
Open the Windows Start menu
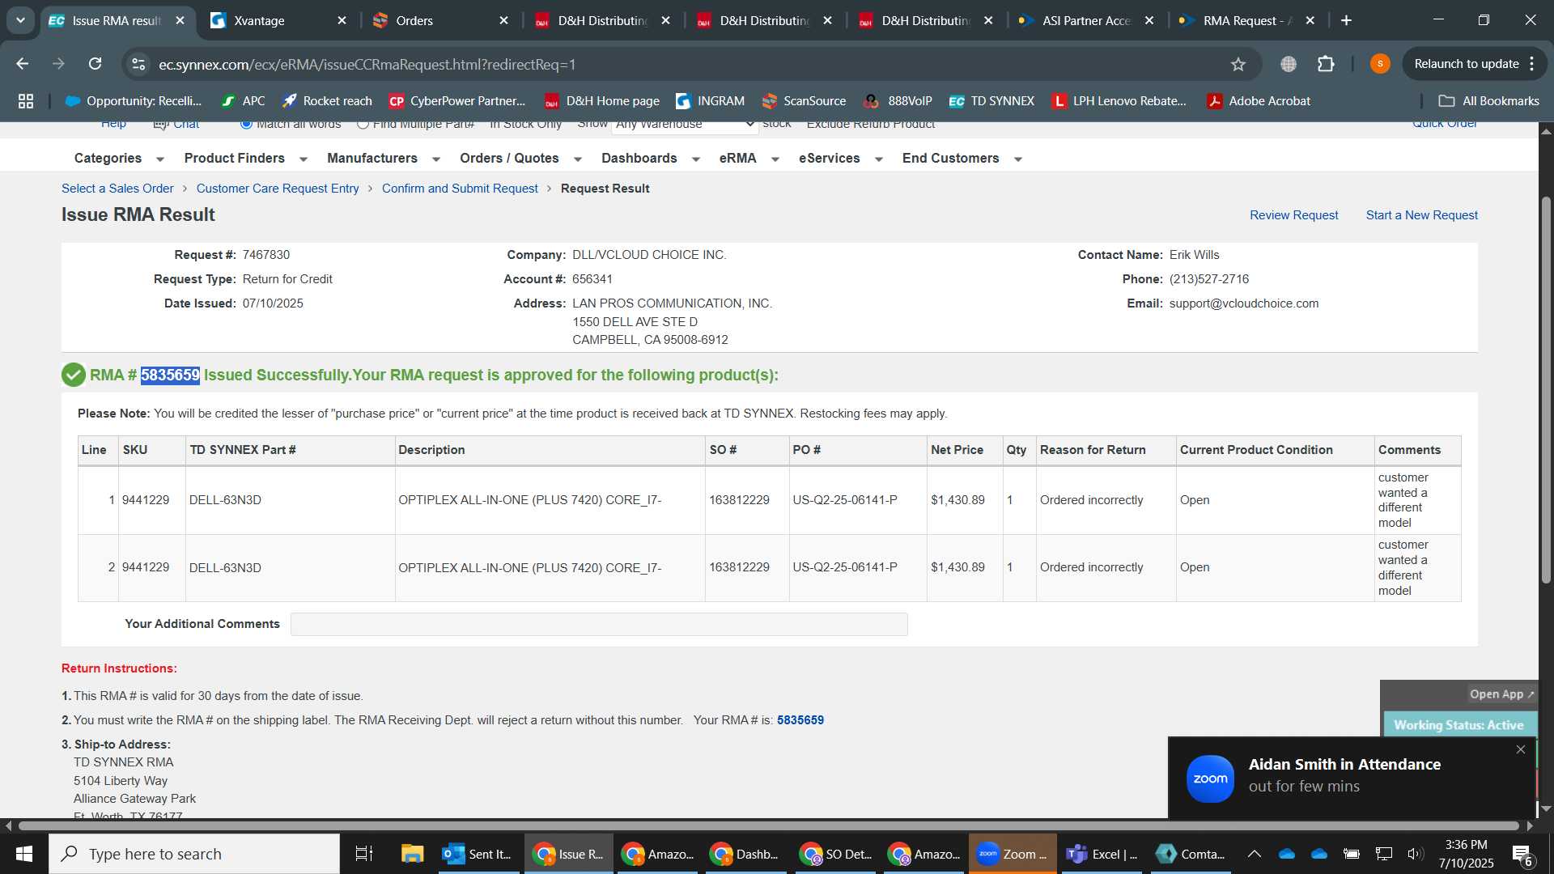tap(24, 854)
